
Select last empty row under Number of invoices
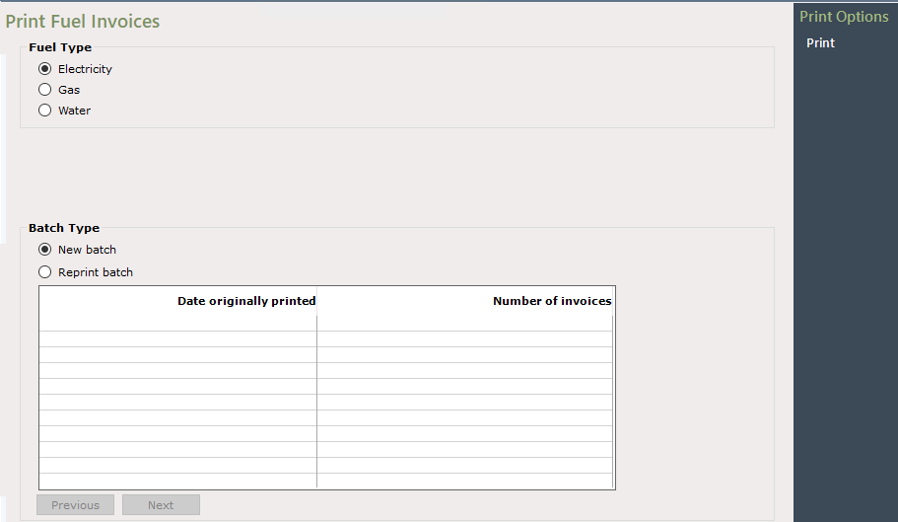click(465, 481)
